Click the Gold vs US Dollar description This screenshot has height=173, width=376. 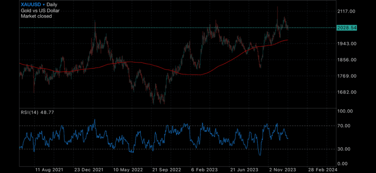40,10
